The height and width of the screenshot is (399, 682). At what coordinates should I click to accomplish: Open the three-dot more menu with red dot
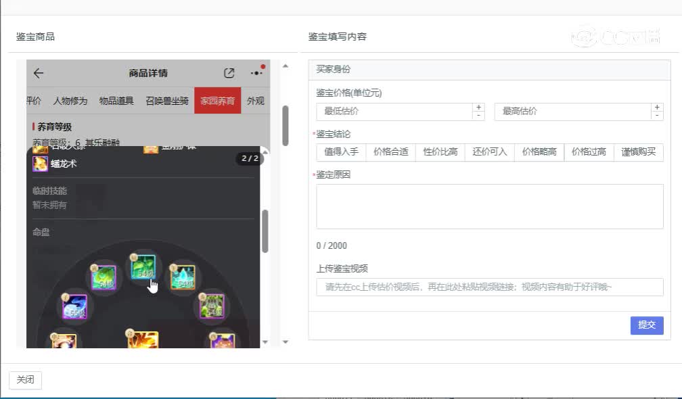pos(256,72)
